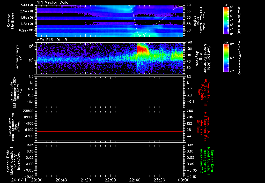Select the 'NPI Vector Data' panel title

53,2
